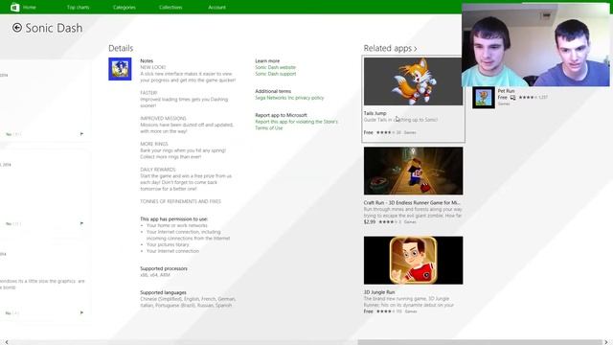
Task: Select the Additional terms heading
Action: tap(273, 91)
